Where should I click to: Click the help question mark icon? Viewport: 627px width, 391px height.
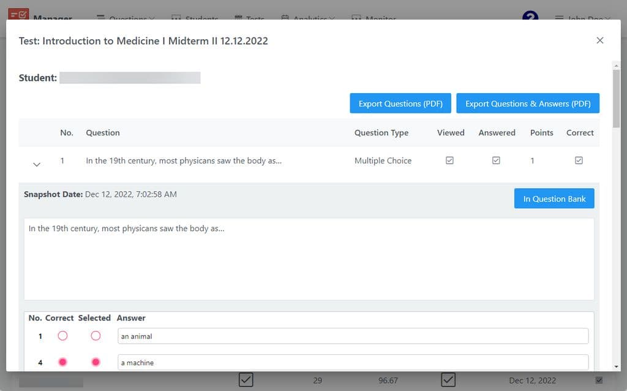coord(530,16)
